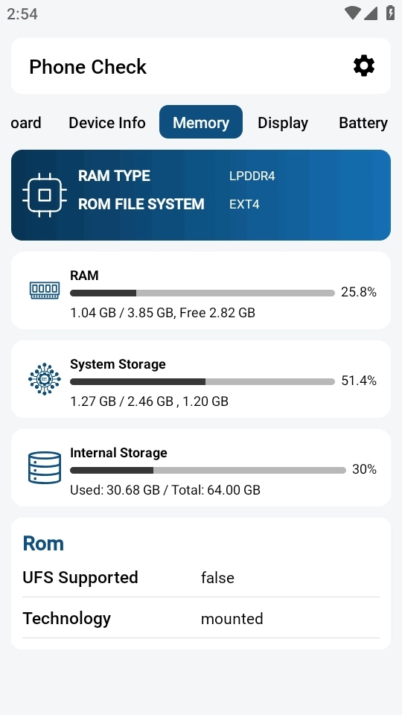Tap the Internal Storage database icon
Screen dimensions: 402x715
tap(44, 468)
